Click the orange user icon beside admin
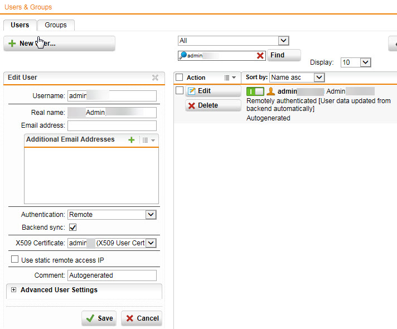 (270, 91)
